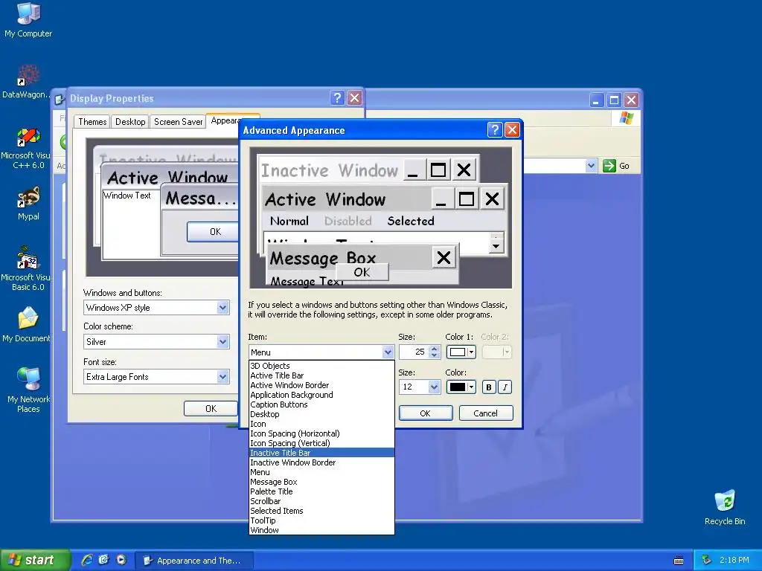
Task: Click scrollbar down arrow in preview window
Action: 496,246
